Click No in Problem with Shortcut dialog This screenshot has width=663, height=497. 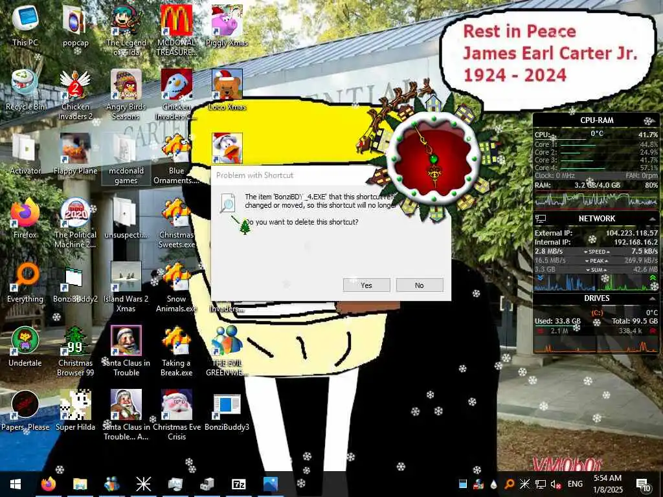pos(420,285)
